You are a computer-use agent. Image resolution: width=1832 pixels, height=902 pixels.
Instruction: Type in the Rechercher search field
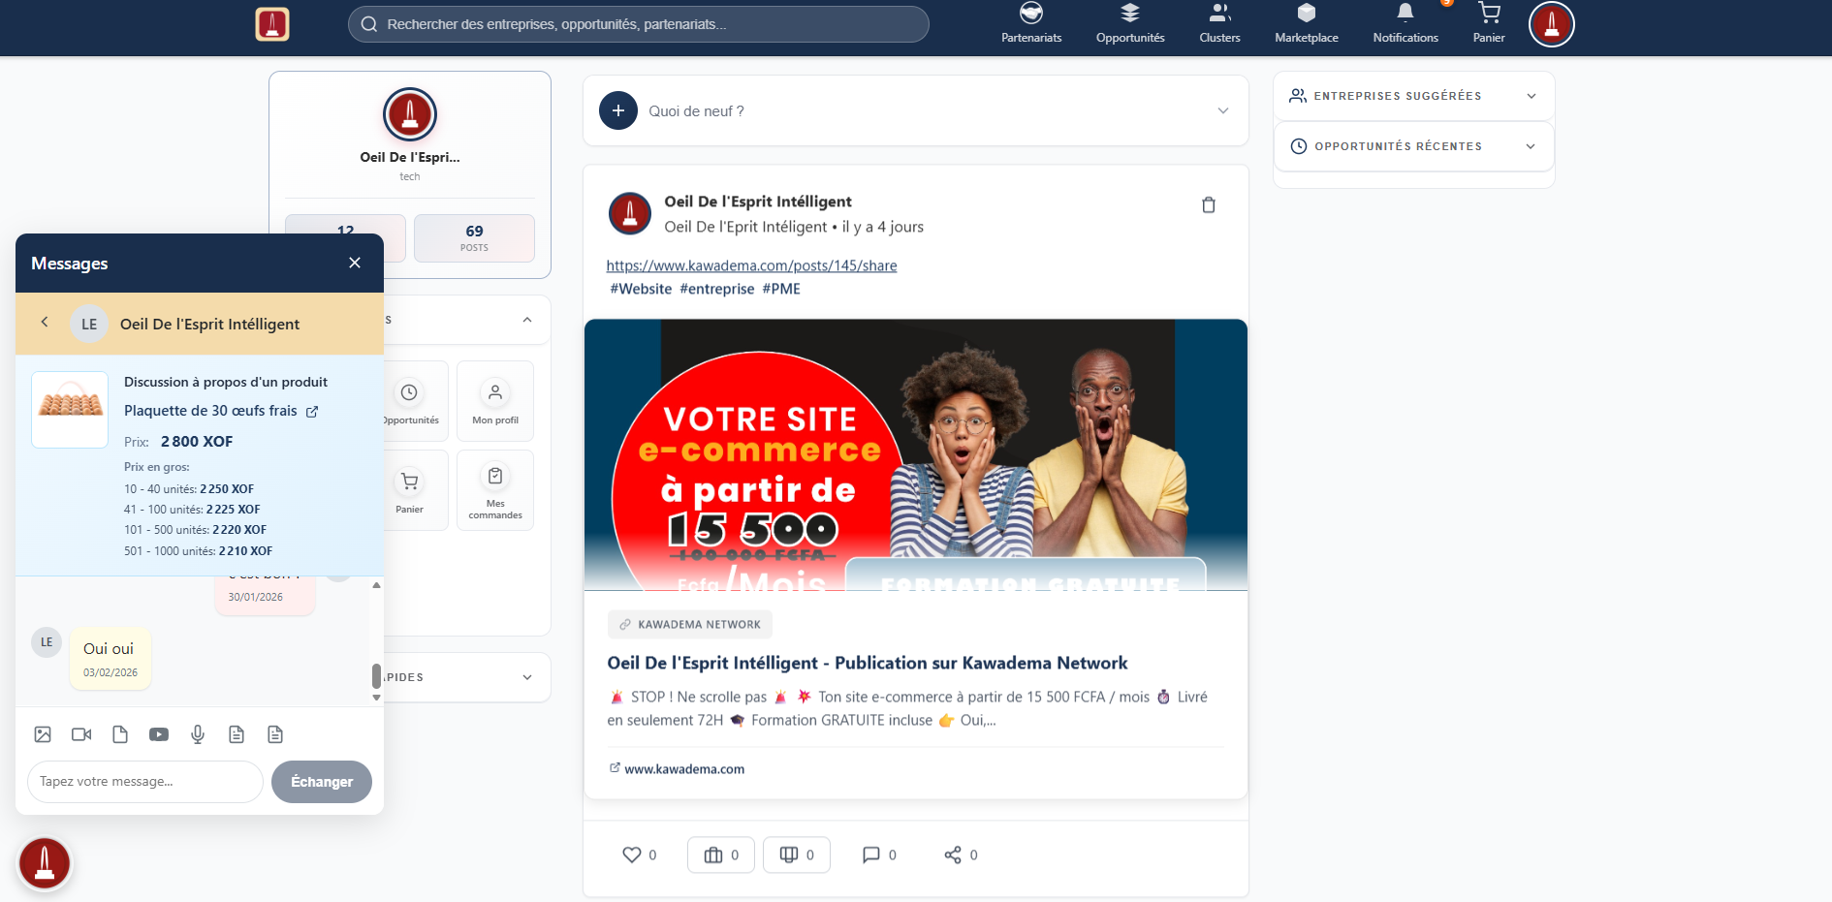pyautogui.click(x=638, y=24)
